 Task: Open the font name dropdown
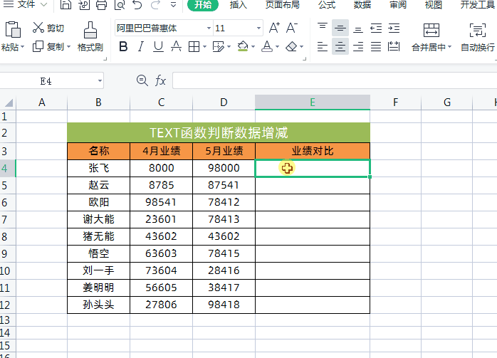click(209, 29)
